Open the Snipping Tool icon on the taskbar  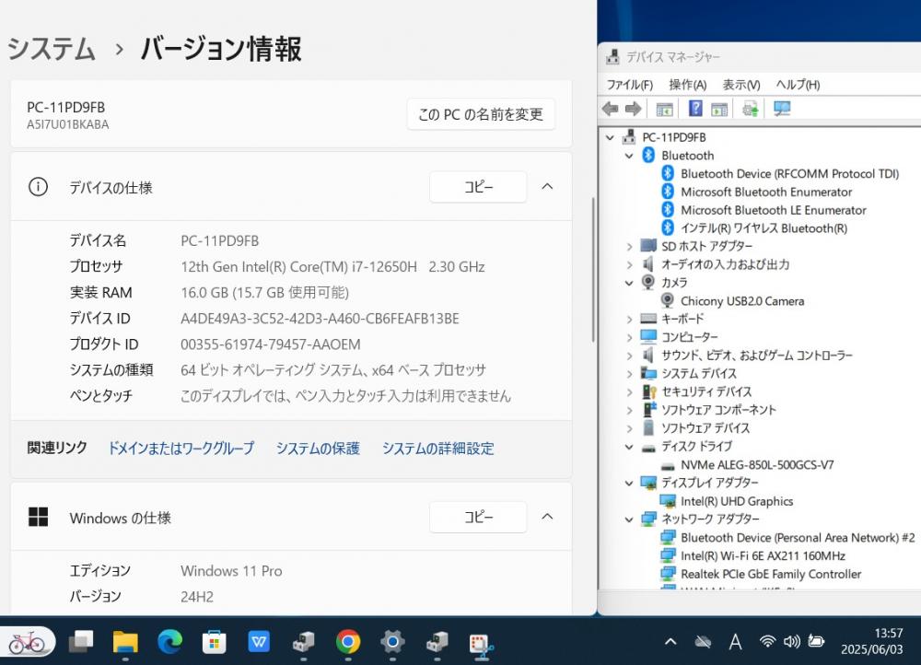(481, 645)
